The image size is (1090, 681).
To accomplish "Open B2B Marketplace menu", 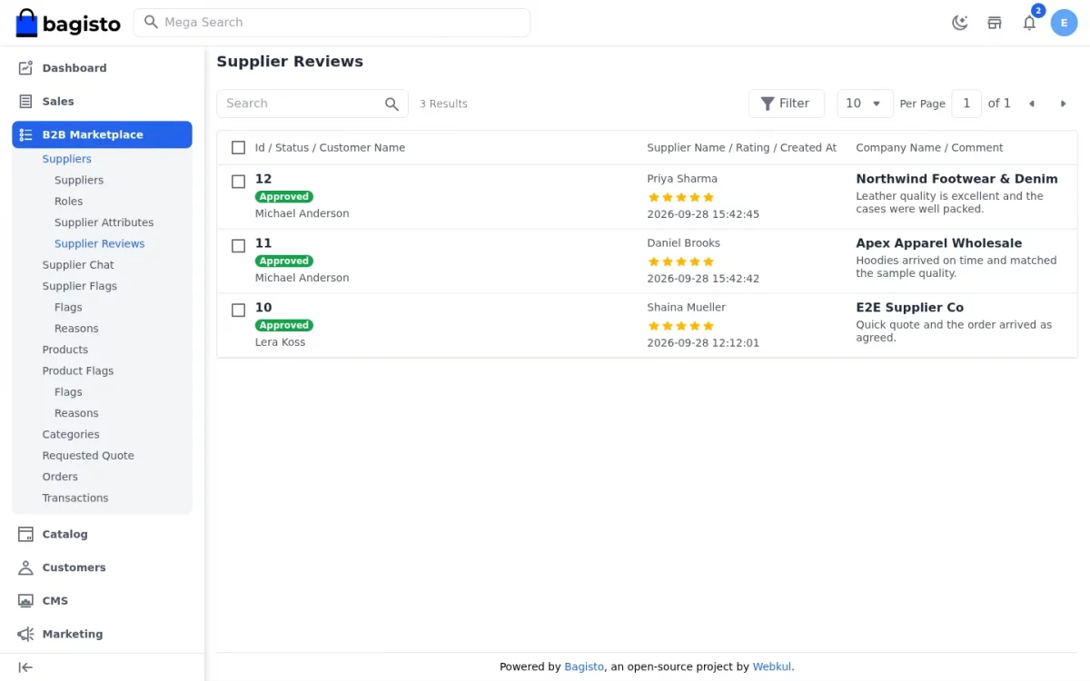I will click(102, 134).
